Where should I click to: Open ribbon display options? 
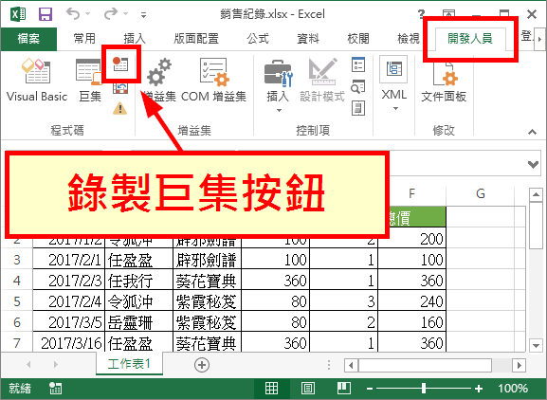[x=448, y=14]
